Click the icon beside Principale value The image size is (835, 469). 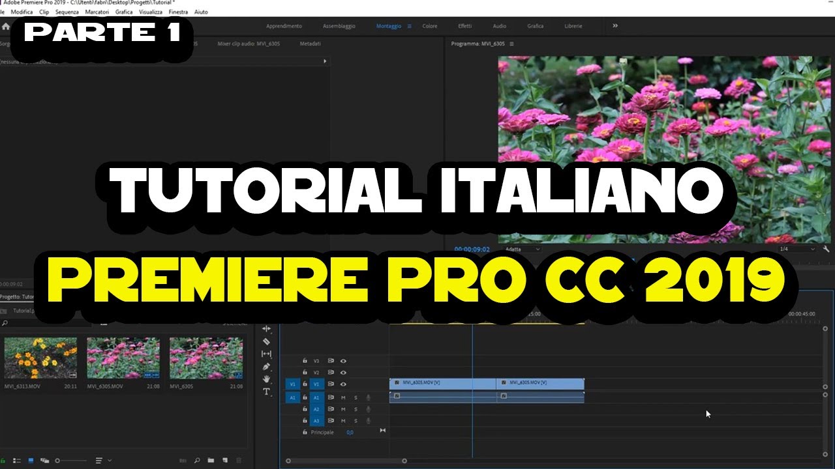point(383,430)
